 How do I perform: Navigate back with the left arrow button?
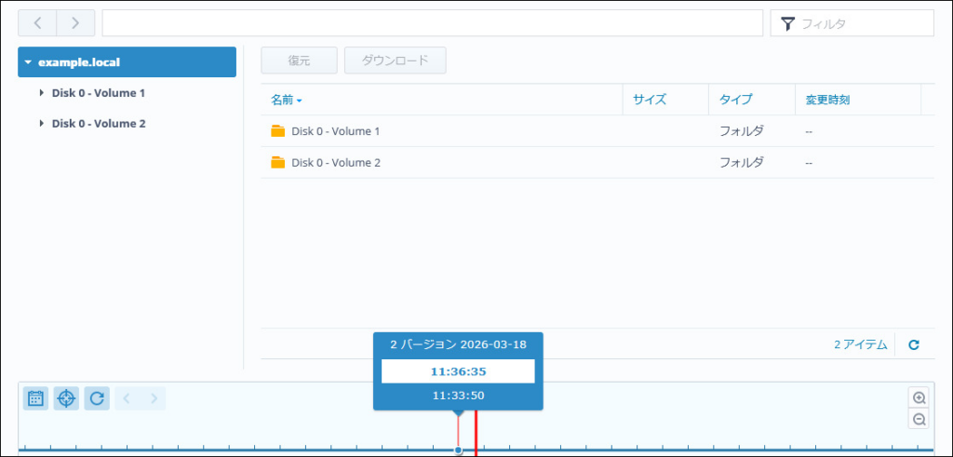pyautogui.click(x=37, y=22)
